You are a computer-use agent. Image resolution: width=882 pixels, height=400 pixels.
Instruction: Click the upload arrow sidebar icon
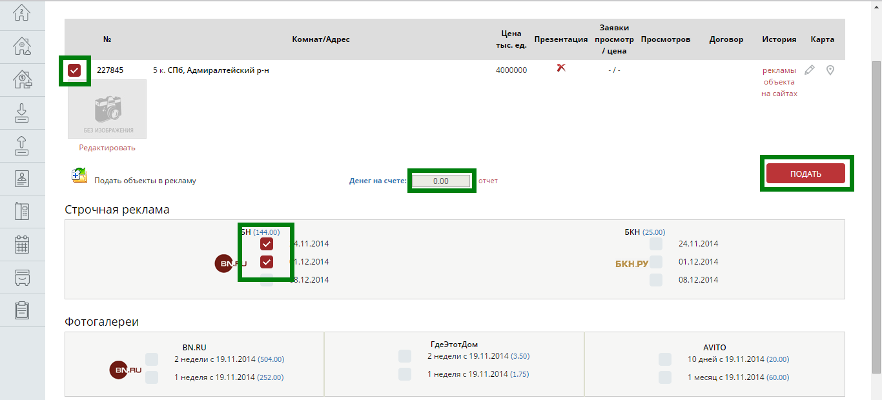click(22, 146)
